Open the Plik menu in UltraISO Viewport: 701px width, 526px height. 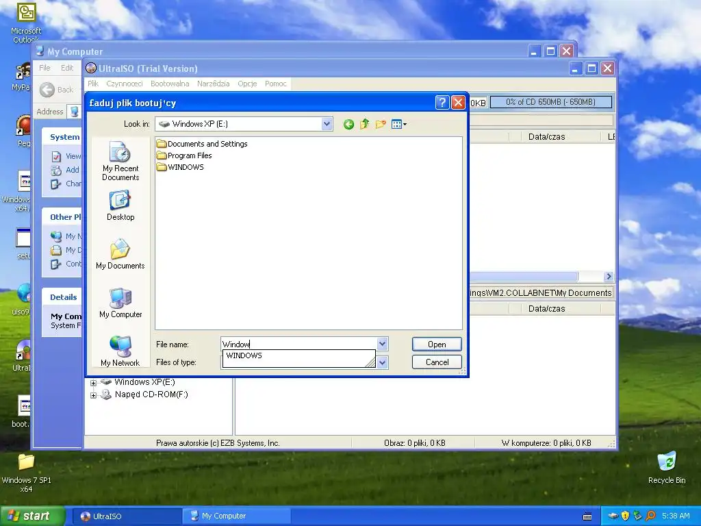click(93, 84)
